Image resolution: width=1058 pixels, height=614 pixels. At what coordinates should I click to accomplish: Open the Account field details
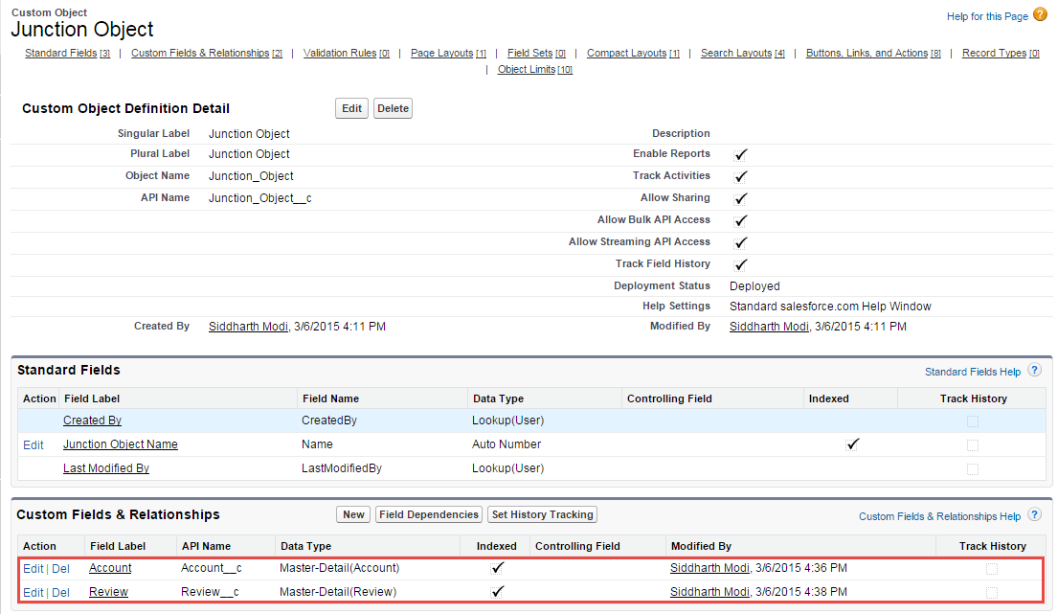click(x=110, y=567)
